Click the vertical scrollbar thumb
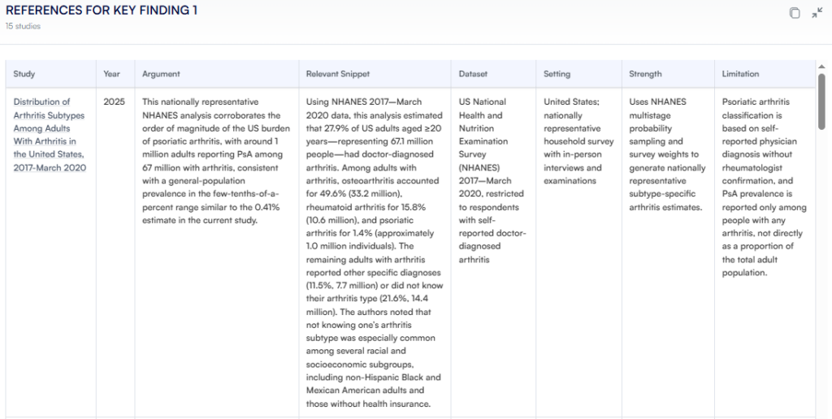The width and height of the screenshot is (832, 419). pos(822,102)
